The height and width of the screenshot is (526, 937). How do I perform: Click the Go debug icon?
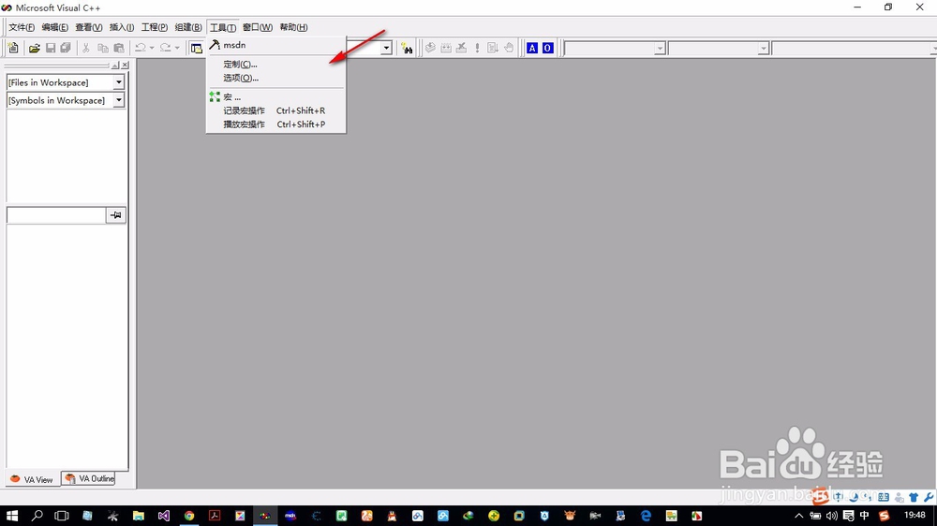493,48
